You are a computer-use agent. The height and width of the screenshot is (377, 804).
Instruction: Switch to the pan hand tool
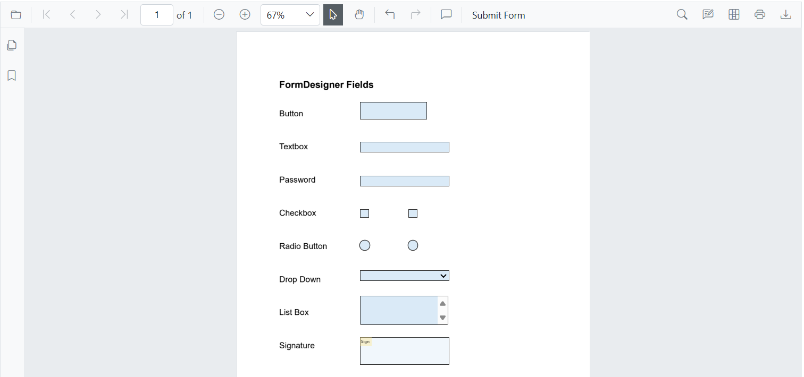pyautogui.click(x=359, y=15)
